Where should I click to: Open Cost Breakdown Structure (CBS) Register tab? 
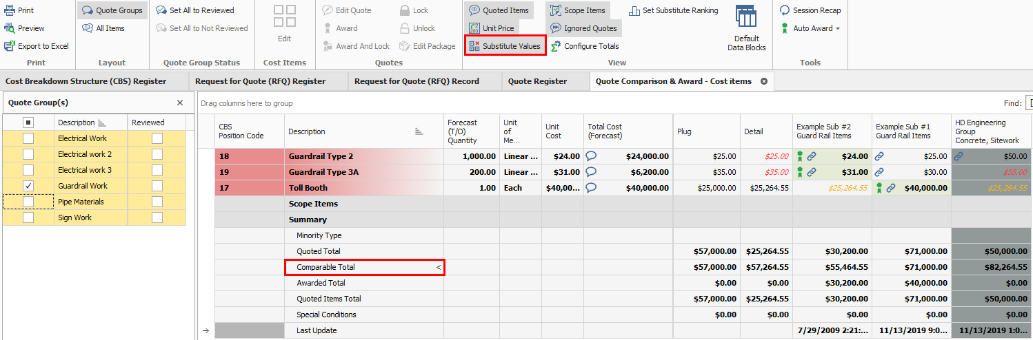(86, 81)
